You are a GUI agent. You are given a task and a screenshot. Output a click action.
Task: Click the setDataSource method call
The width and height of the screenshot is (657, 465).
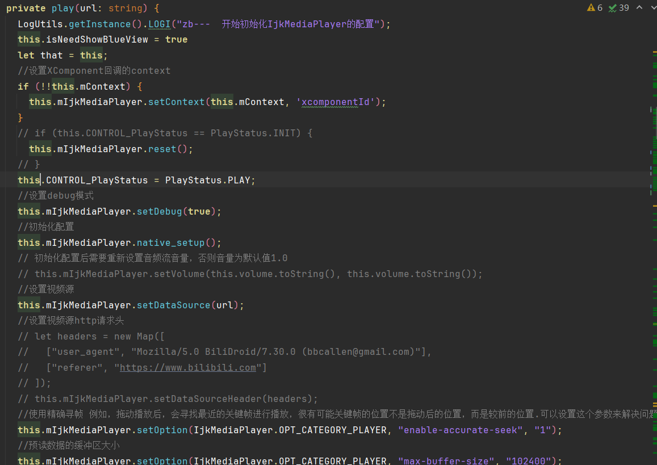[x=173, y=305]
